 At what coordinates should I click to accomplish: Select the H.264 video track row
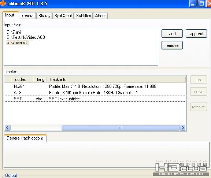(x=95, y=86)
